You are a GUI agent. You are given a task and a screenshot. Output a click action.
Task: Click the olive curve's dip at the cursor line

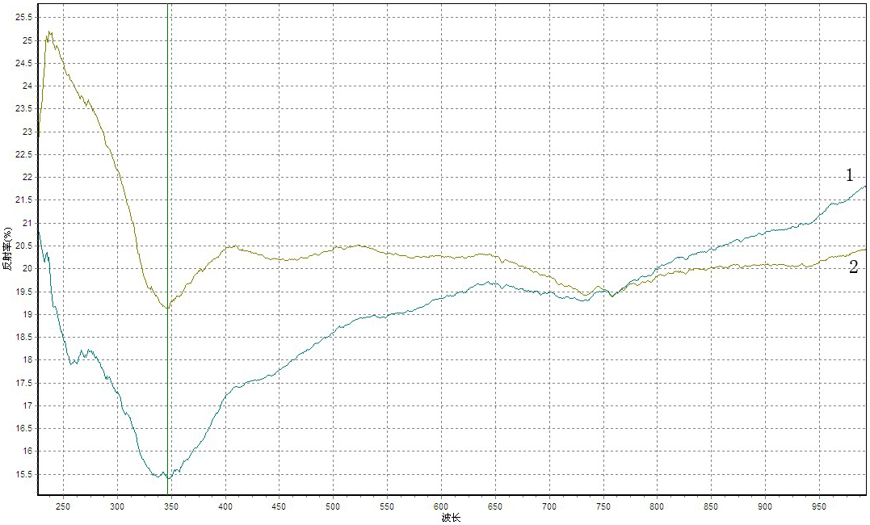point(167,308)
